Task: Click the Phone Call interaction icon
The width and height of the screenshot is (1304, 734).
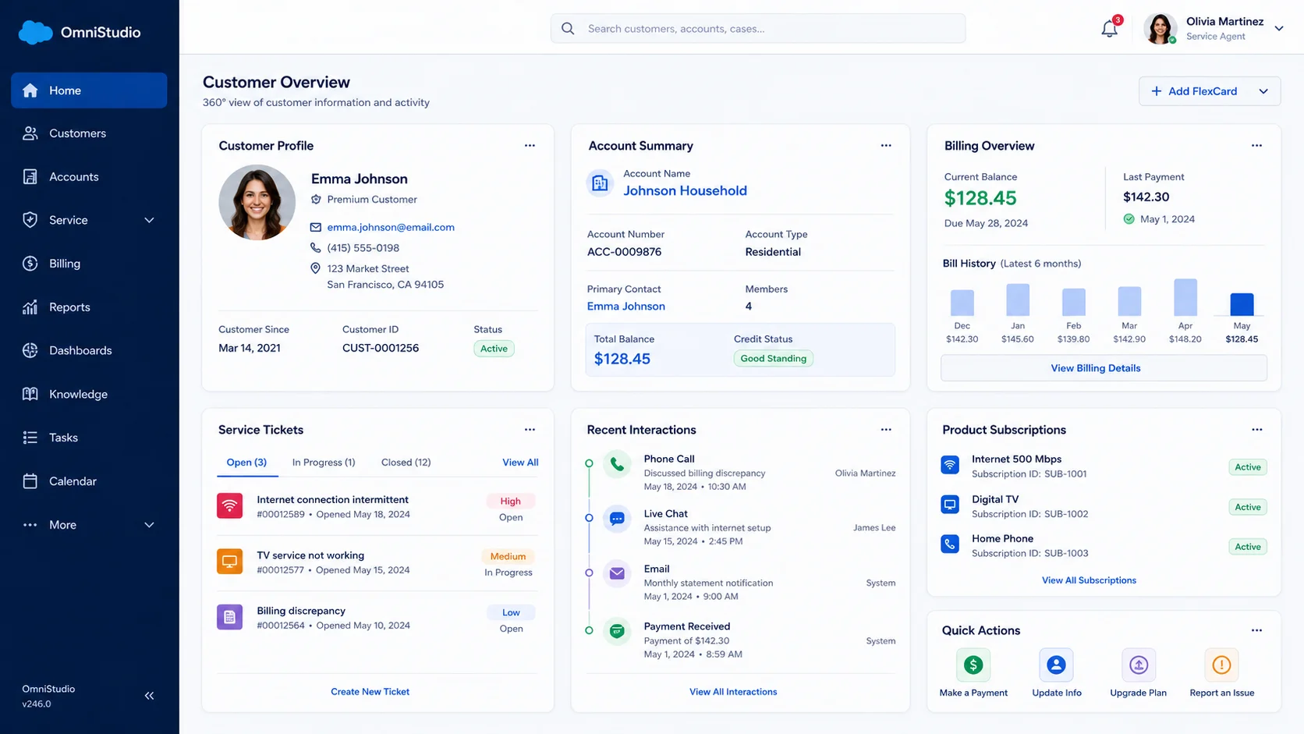Action: (617, 464)
